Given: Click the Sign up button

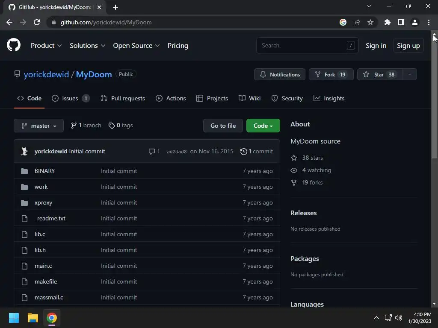Looking at the screenshot, I should [408, 45].
